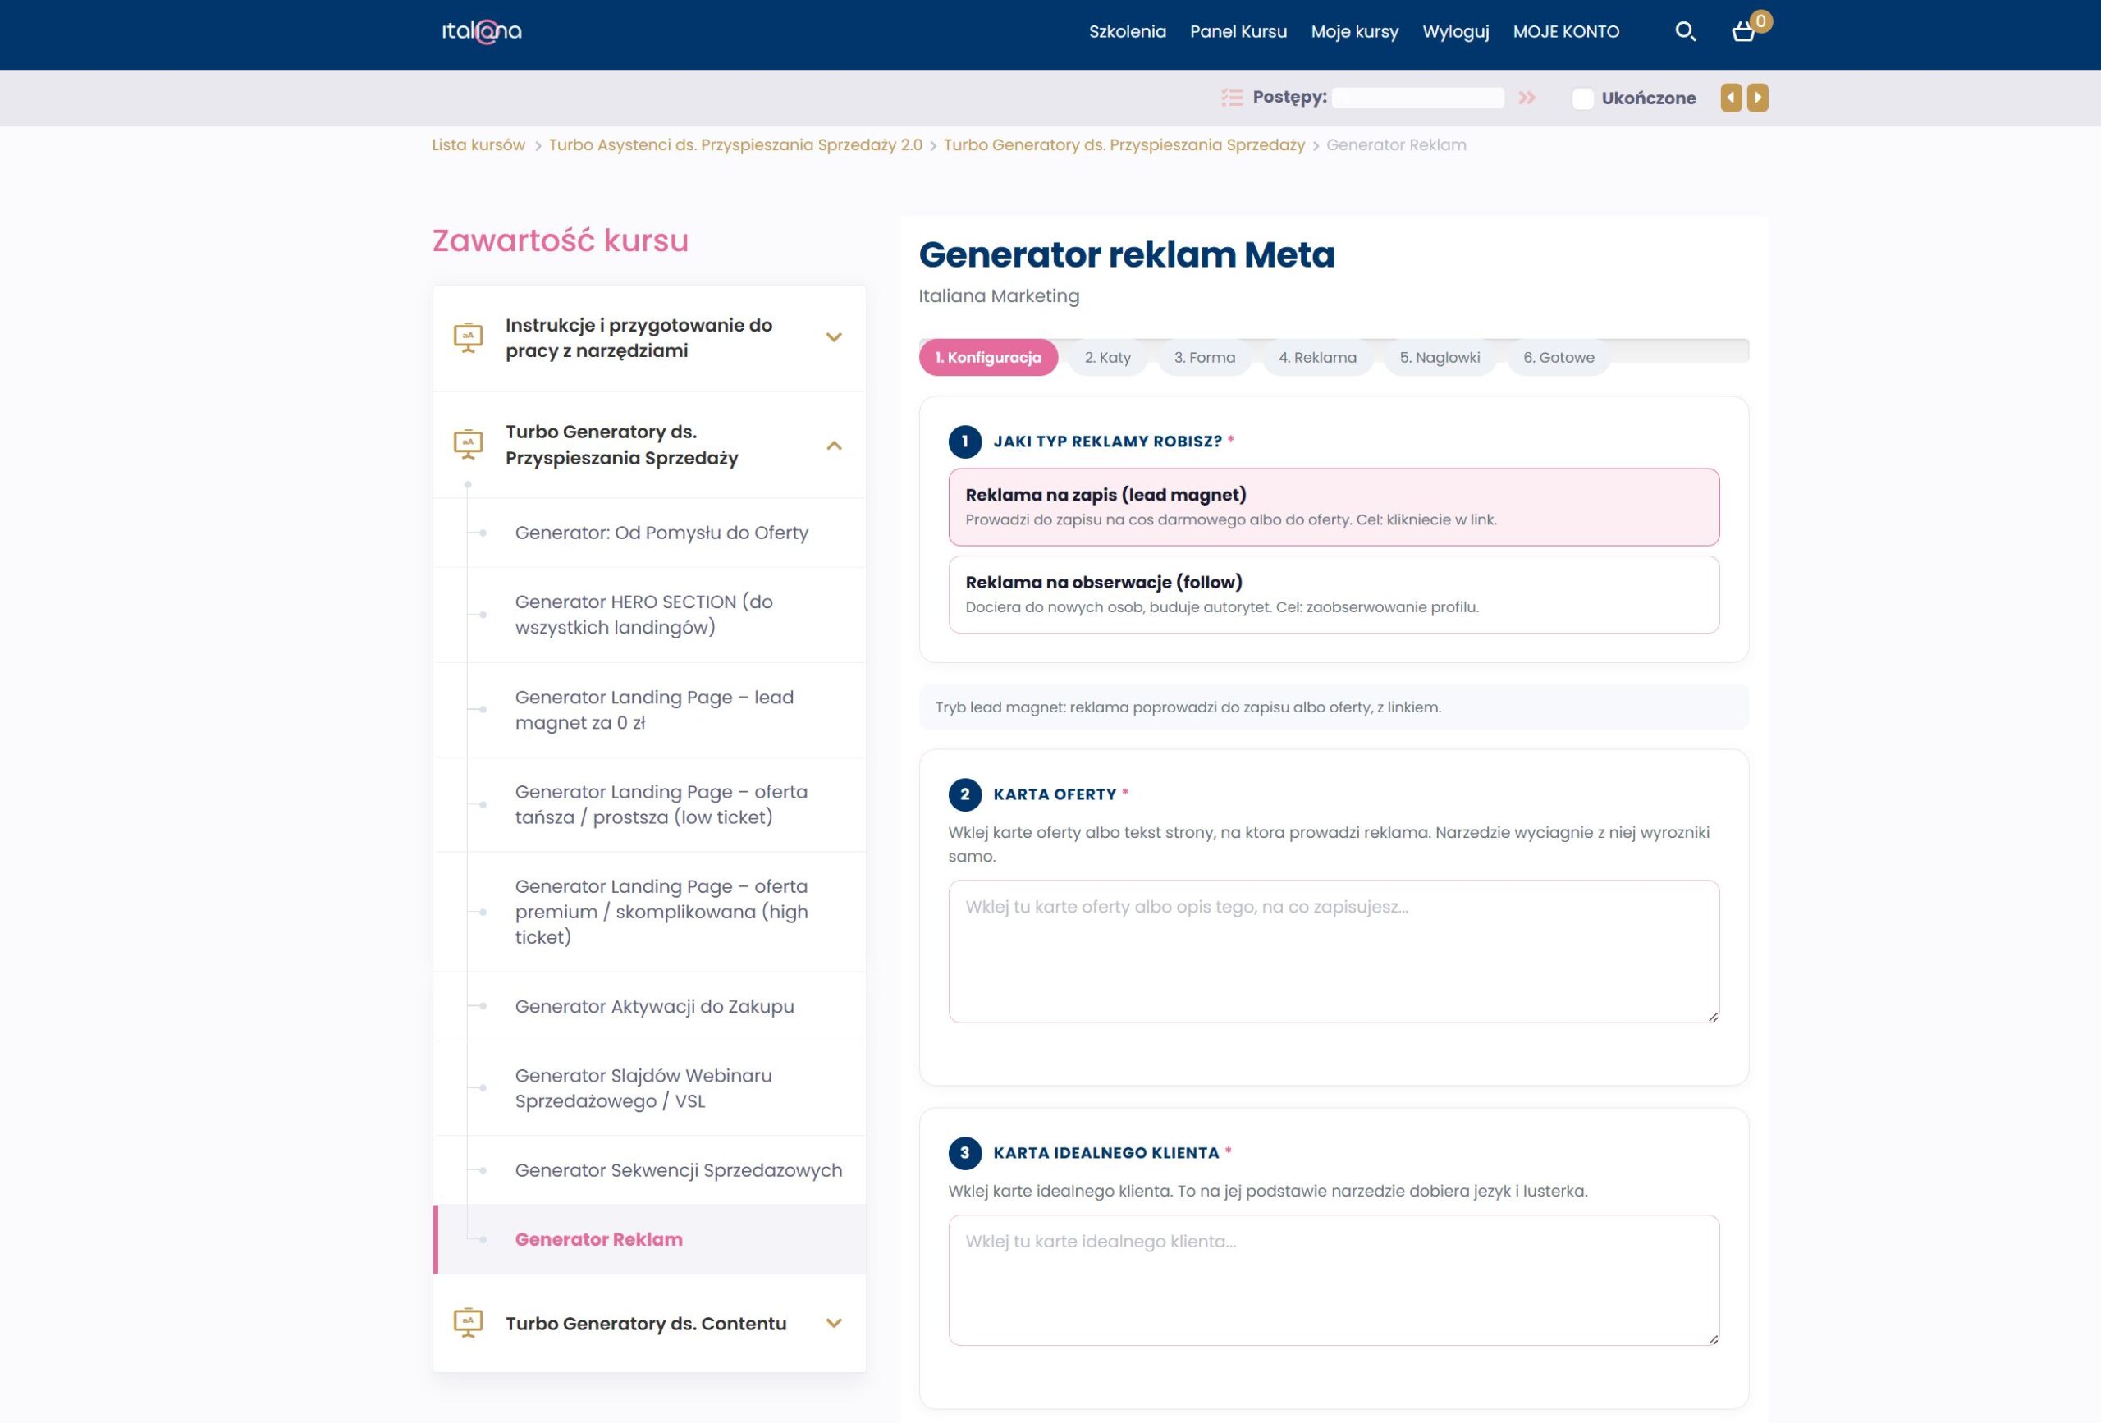Screen dimensions: 2101x1423
Task: Select Reklama na zapis (lead magnet) option
Action: [x=1334, y=507]
